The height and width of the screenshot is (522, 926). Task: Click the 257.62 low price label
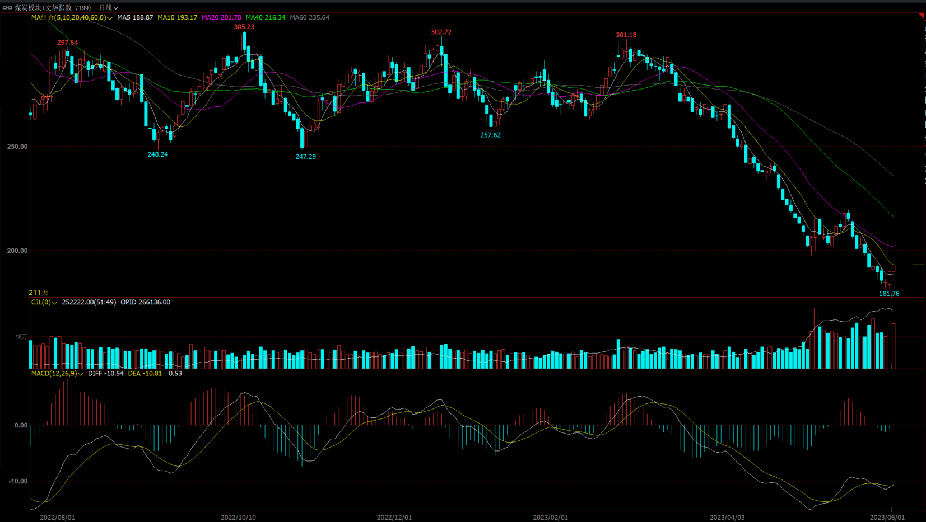[x=490, y=135]
